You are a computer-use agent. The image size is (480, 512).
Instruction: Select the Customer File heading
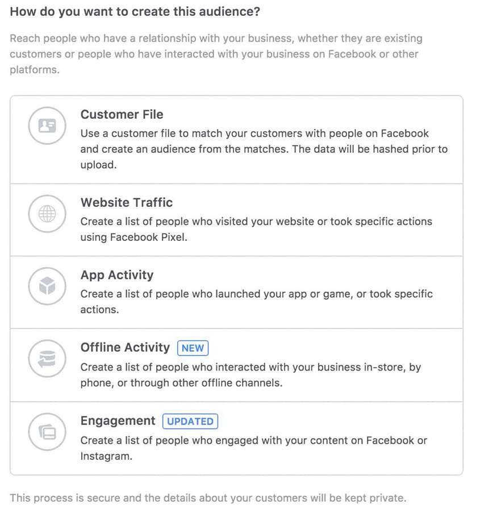click(x=122, y=115)
